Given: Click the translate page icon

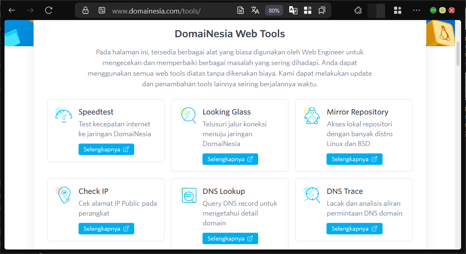Looking at the screenshot, I should 255,10.
